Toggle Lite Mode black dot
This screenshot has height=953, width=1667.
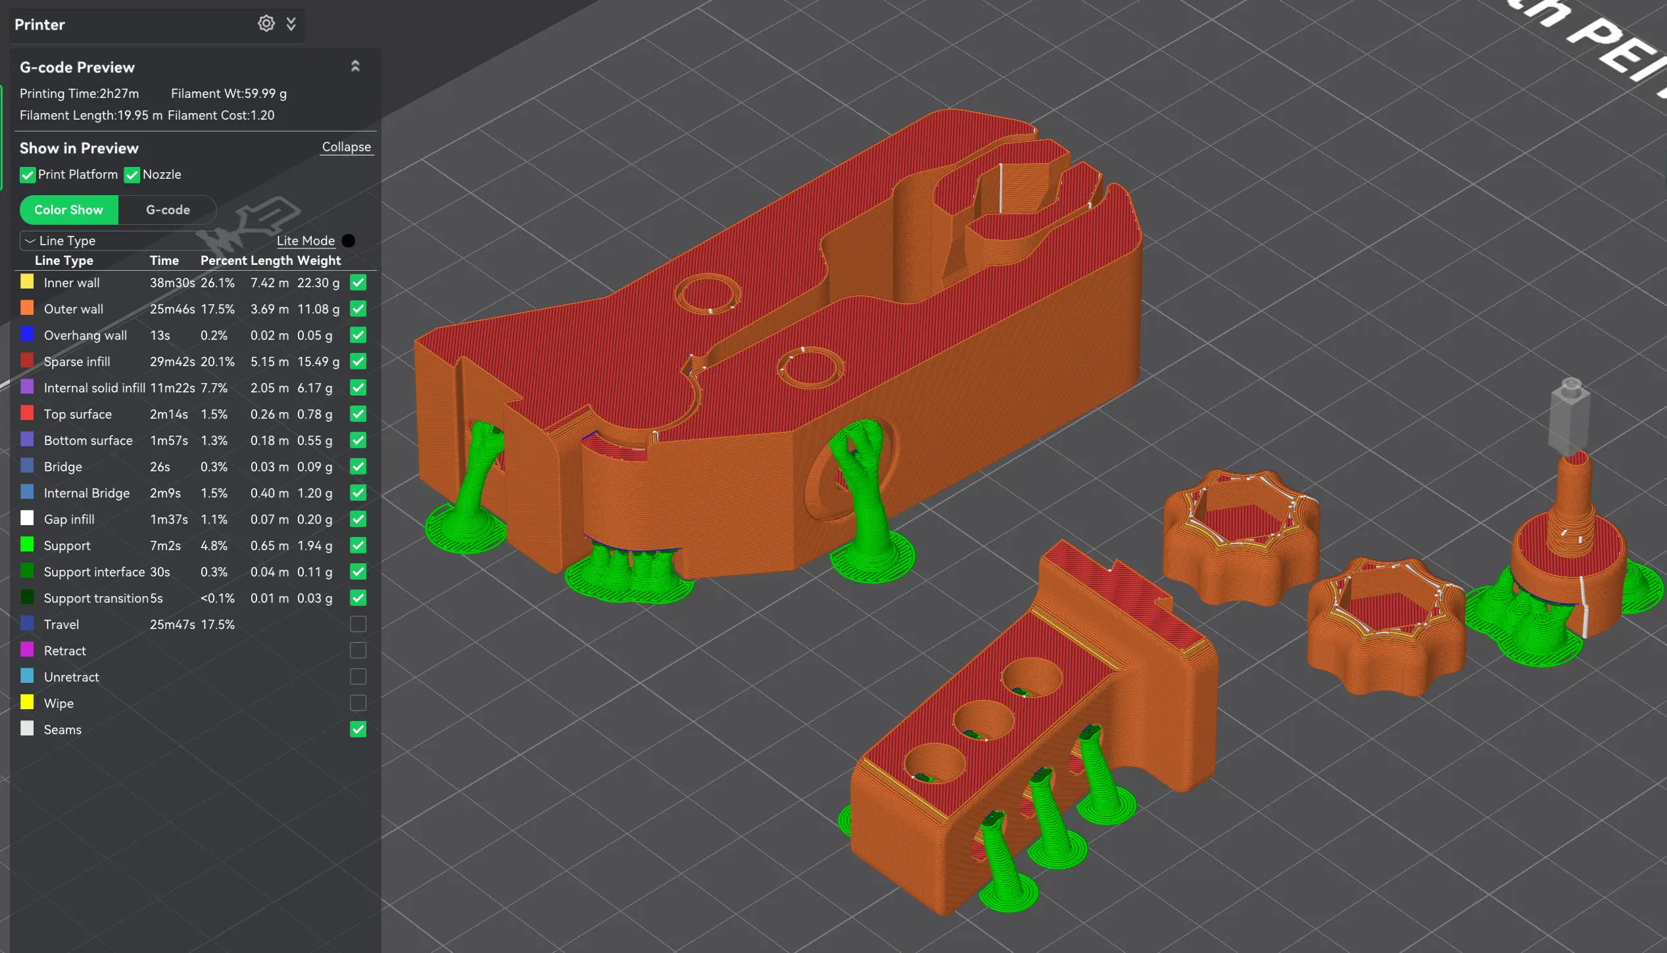tap(349, 241)
